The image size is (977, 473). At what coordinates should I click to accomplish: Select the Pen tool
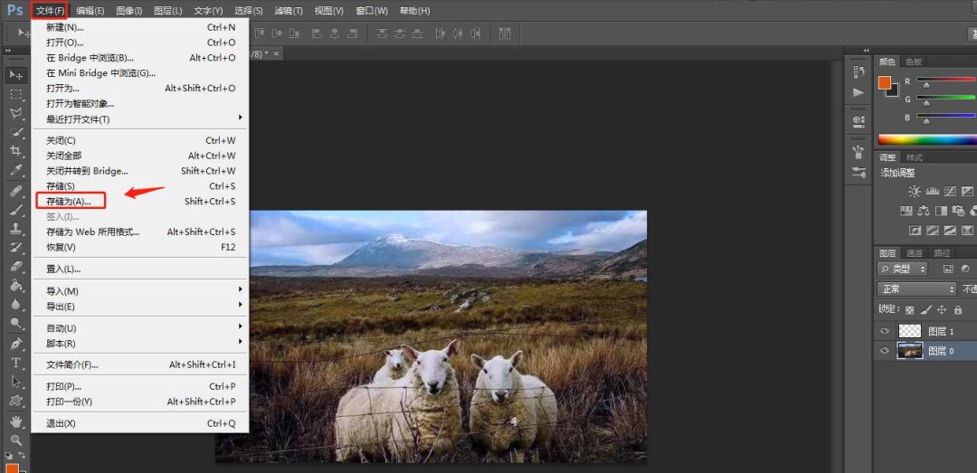(15, 345)
